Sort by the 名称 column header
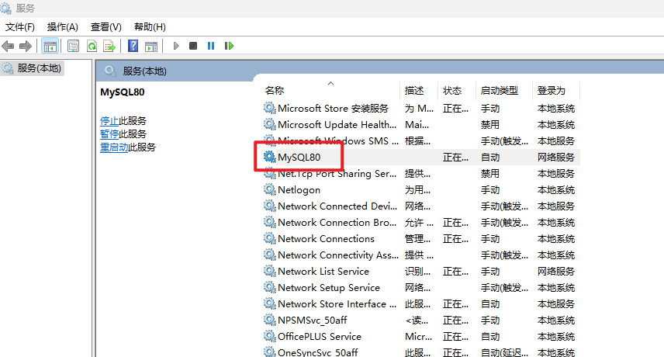 click(x=275, y=91)
